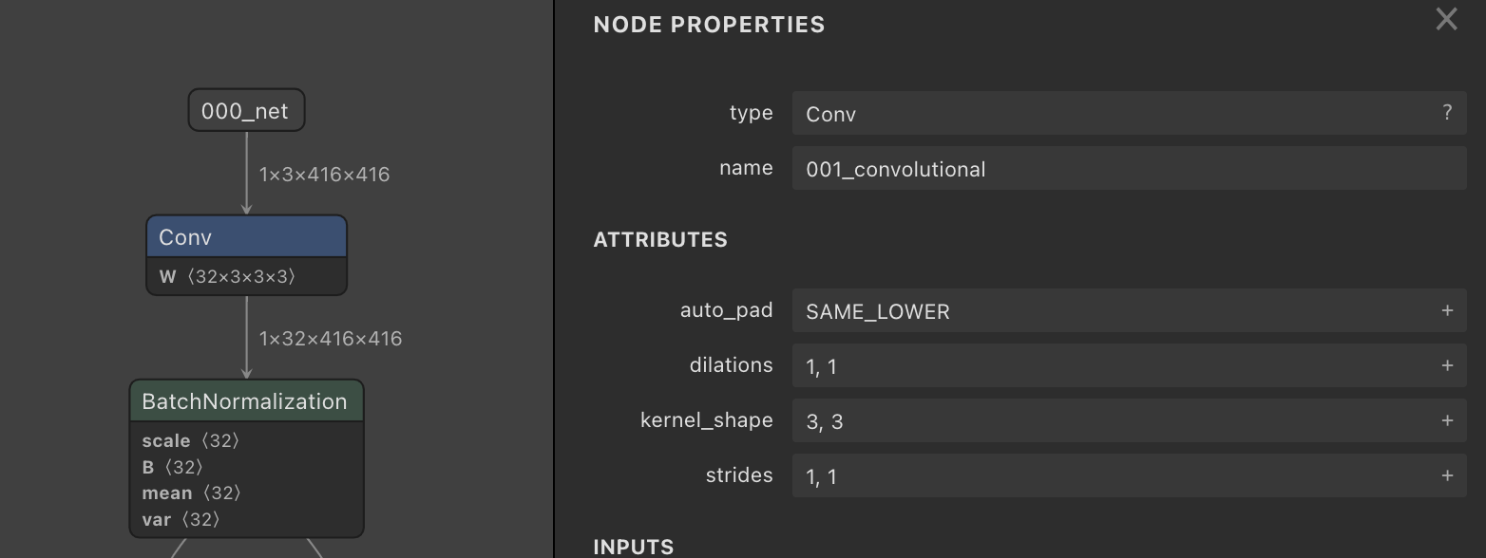The height and width of the screenshot is (558, 1486).
Task: Click the plus icon next to strides attribute
Action: [x=1447, y=475]
